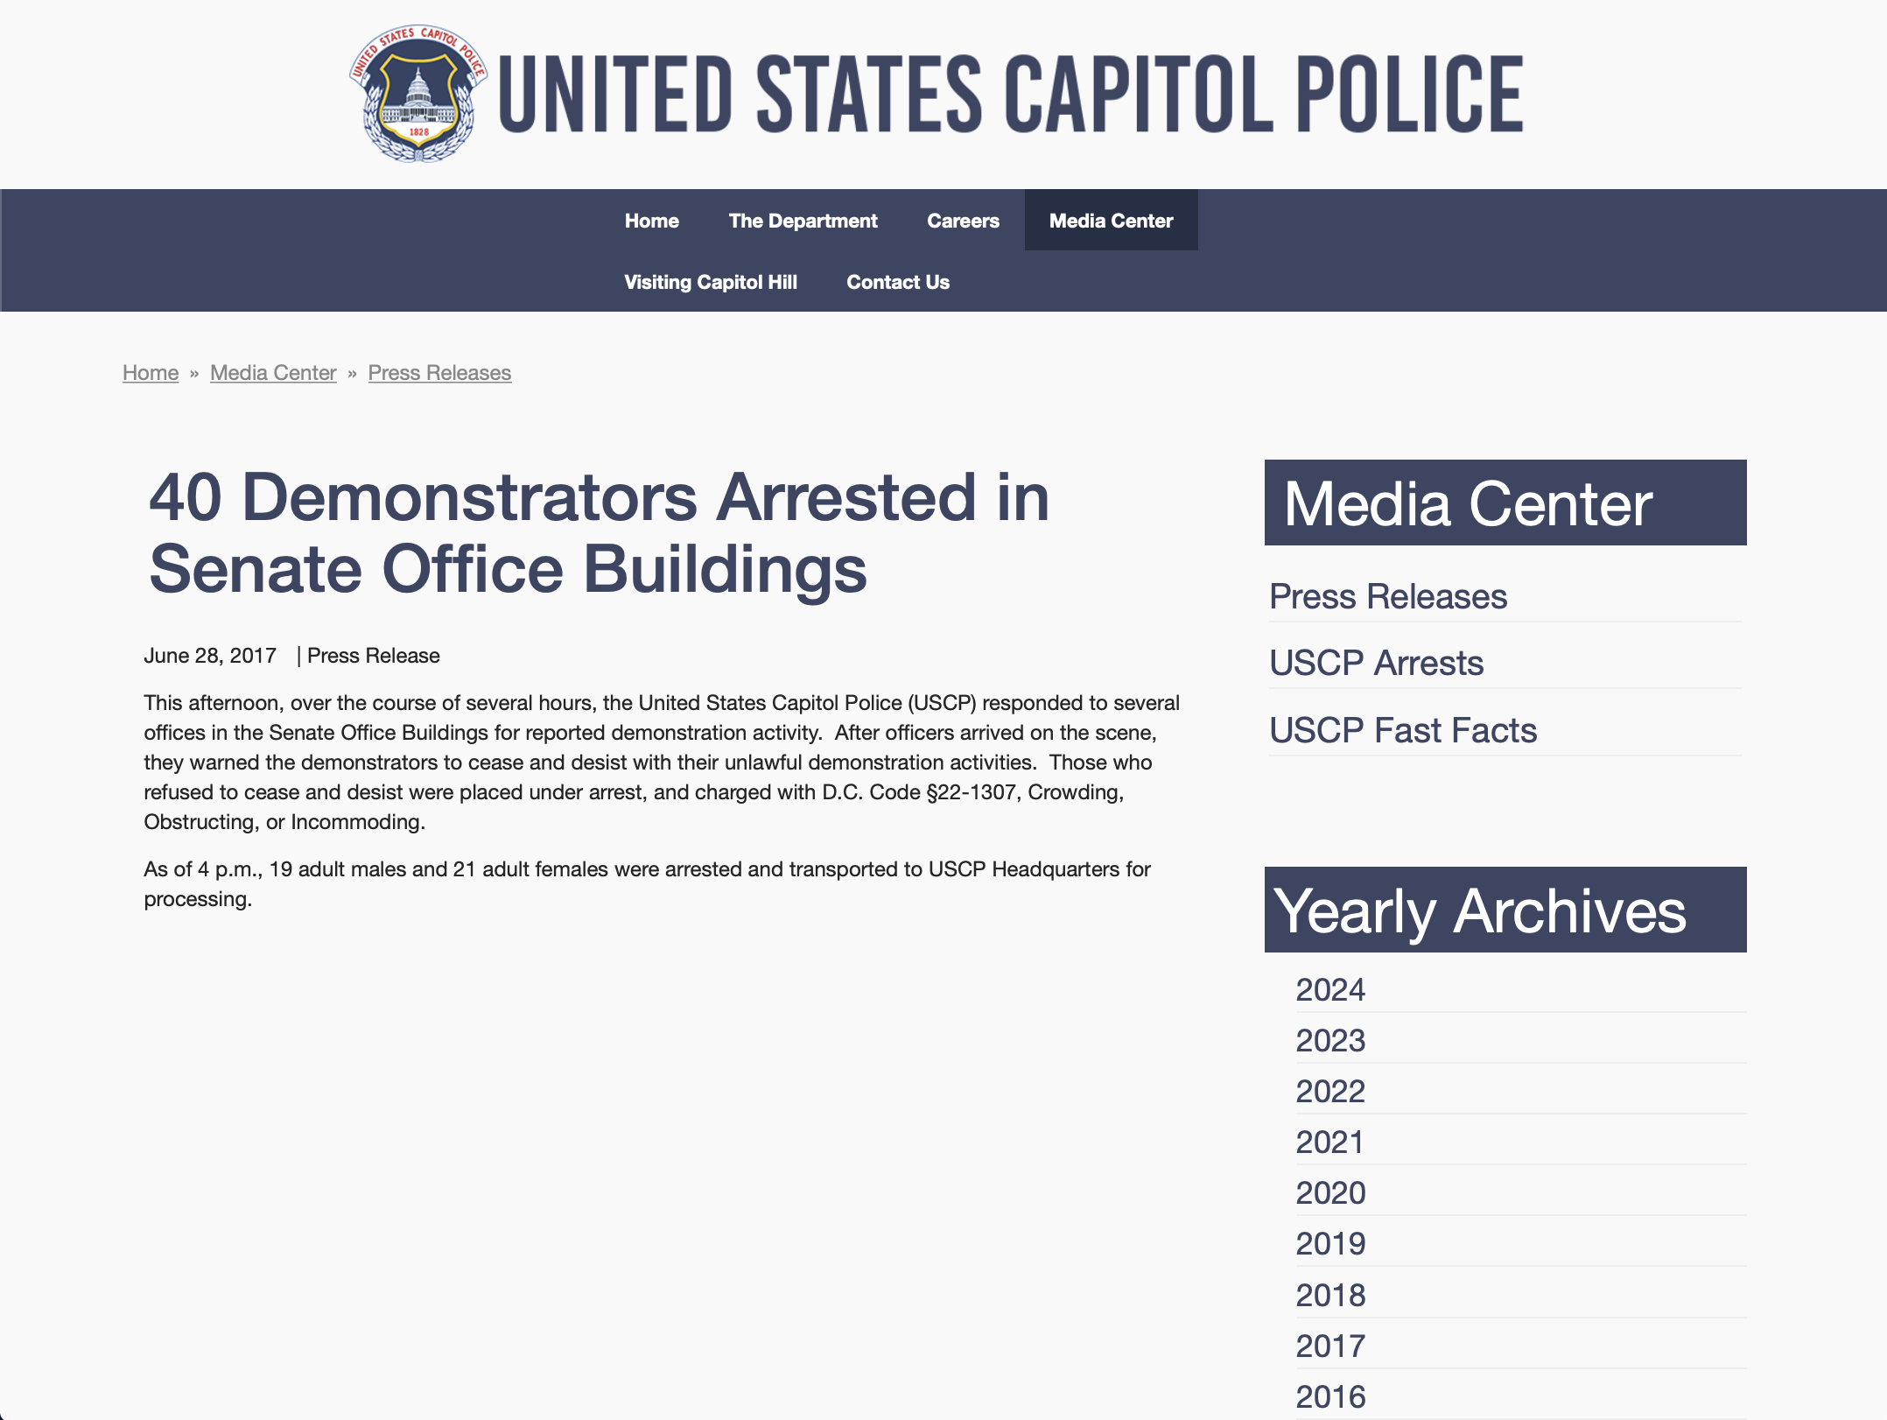Click the United States Capitol Police title

[x=1011, y=95]
